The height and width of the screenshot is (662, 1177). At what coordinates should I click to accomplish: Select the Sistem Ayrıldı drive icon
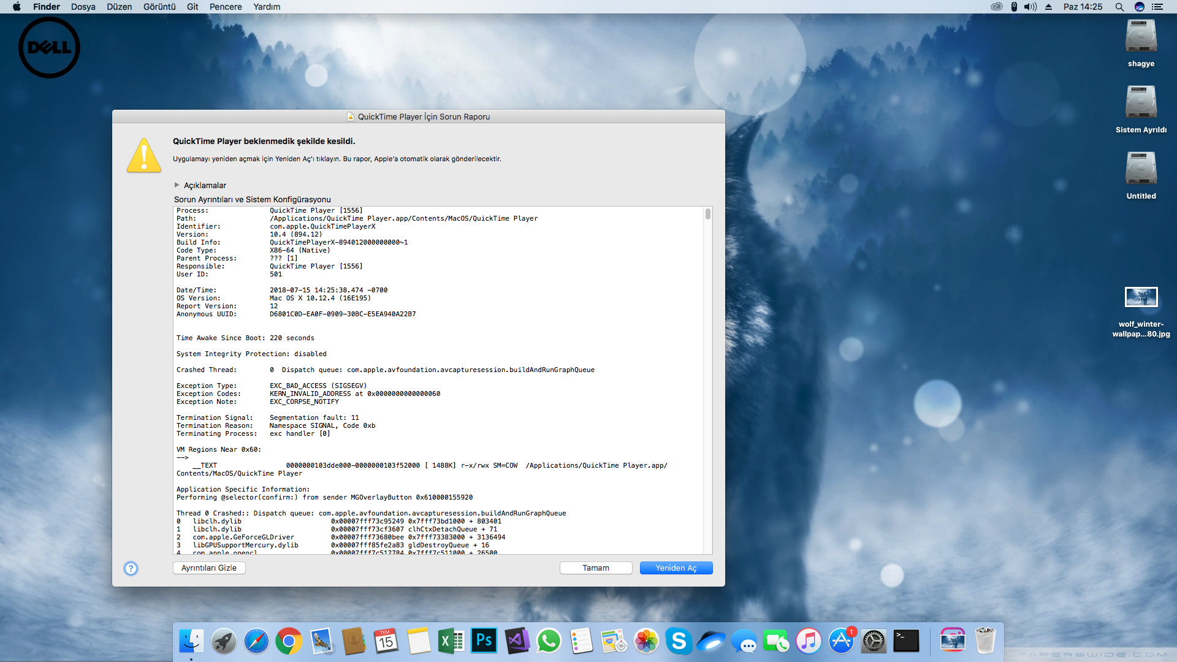click(x=1141, y=102)
